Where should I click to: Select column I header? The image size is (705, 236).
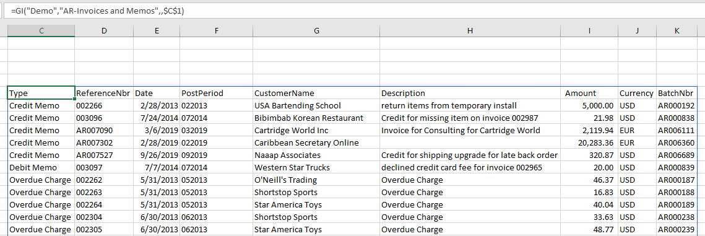click(x=589, y=30)
